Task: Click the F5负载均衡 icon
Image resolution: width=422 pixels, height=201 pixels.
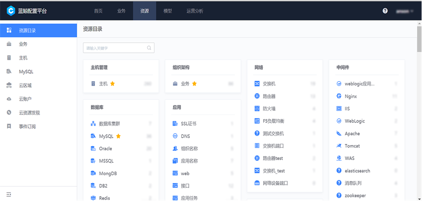Action: tap(257, 121)
